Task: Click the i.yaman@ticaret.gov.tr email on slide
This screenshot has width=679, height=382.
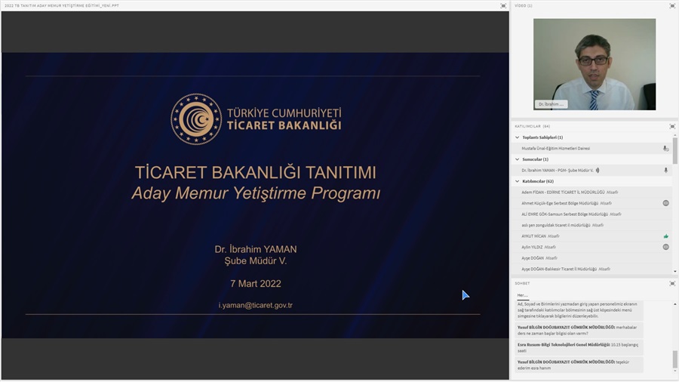Action: click(255, 306)
